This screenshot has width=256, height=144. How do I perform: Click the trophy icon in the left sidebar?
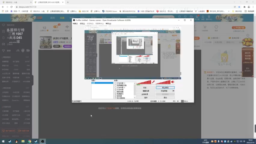pos(4,51)
